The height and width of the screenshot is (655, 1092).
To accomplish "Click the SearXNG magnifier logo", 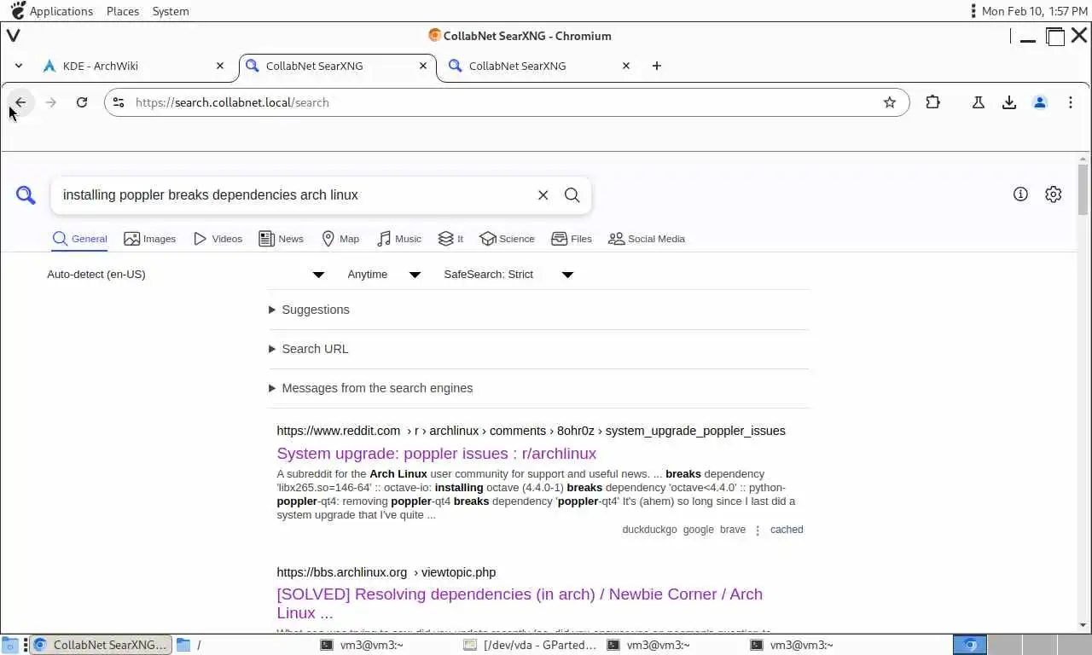I will (x=26, y=195).
